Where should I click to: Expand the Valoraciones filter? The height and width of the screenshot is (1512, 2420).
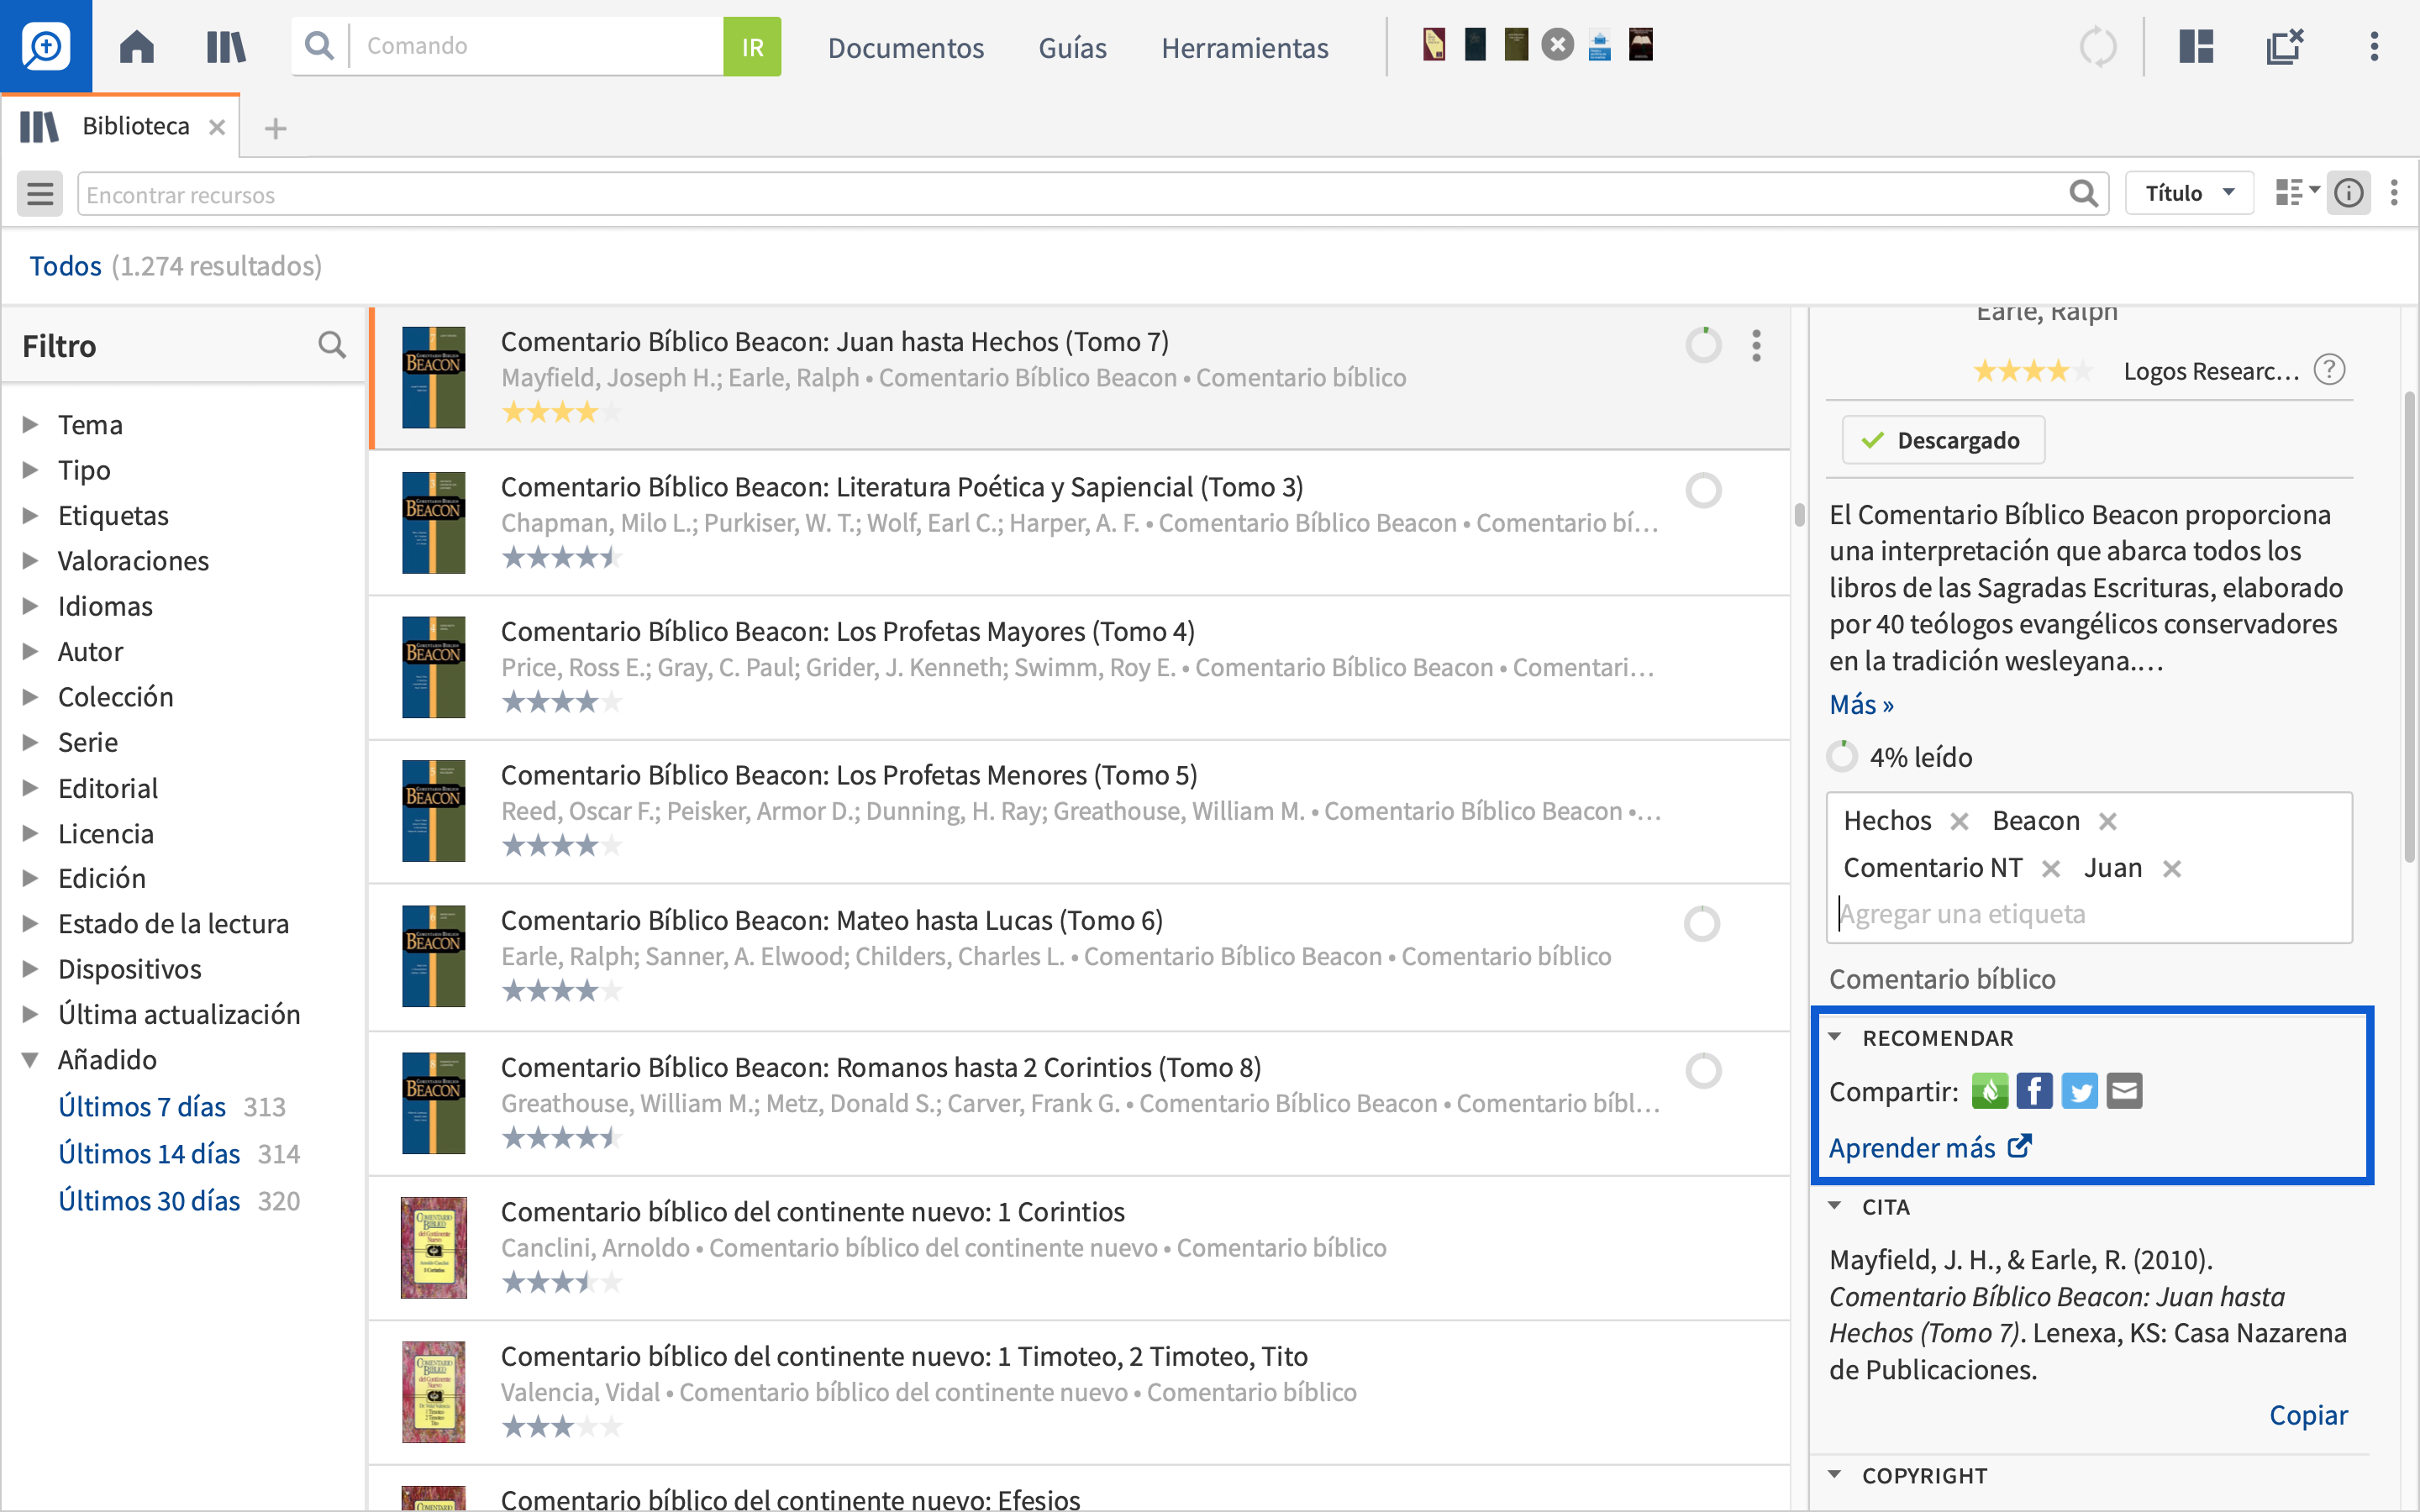pos(31,560)
